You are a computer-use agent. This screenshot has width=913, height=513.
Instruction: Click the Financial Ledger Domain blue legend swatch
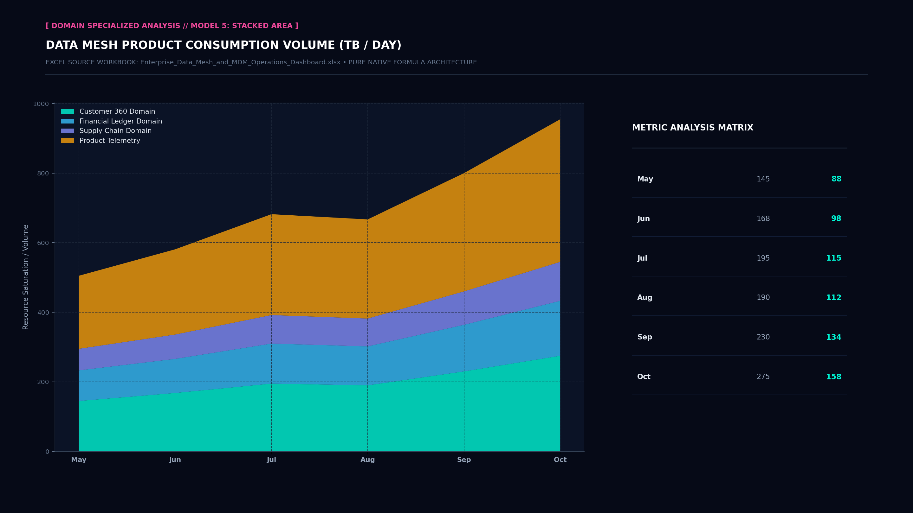point(67,121)
